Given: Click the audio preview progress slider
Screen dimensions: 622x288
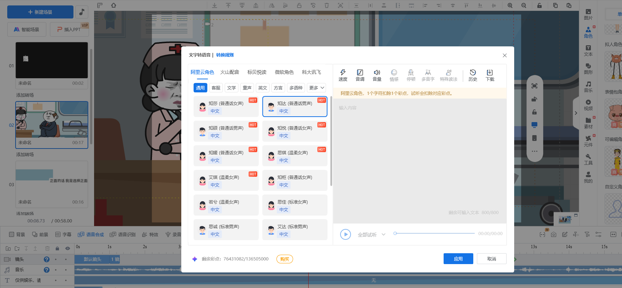Looking at the screenshot, I should [434, 233].
